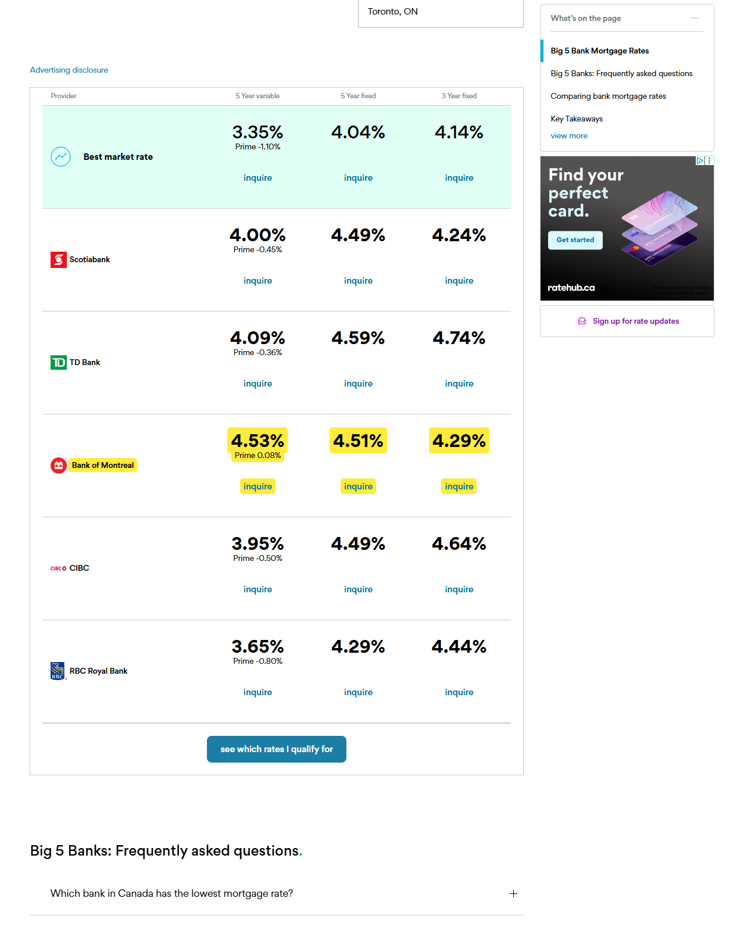
Task: Click the AdChoices icon on the ad
Action: click(x=700, y=160)
